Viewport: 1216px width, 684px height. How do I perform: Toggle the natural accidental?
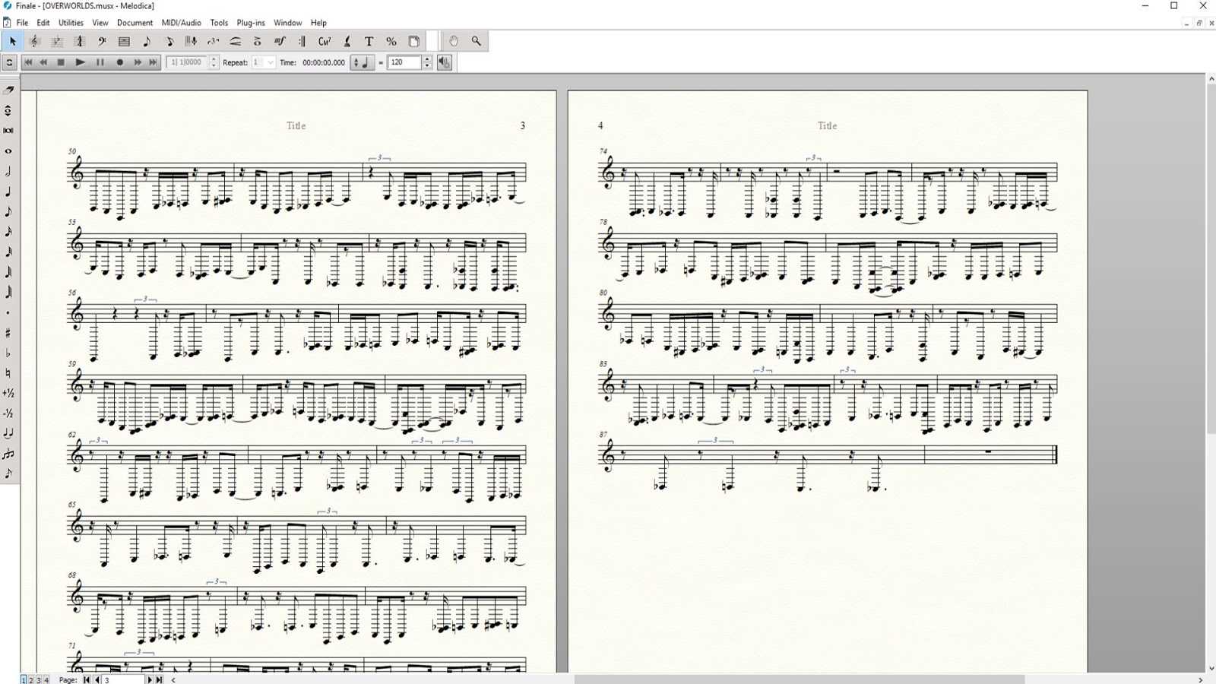coord(9,373)
